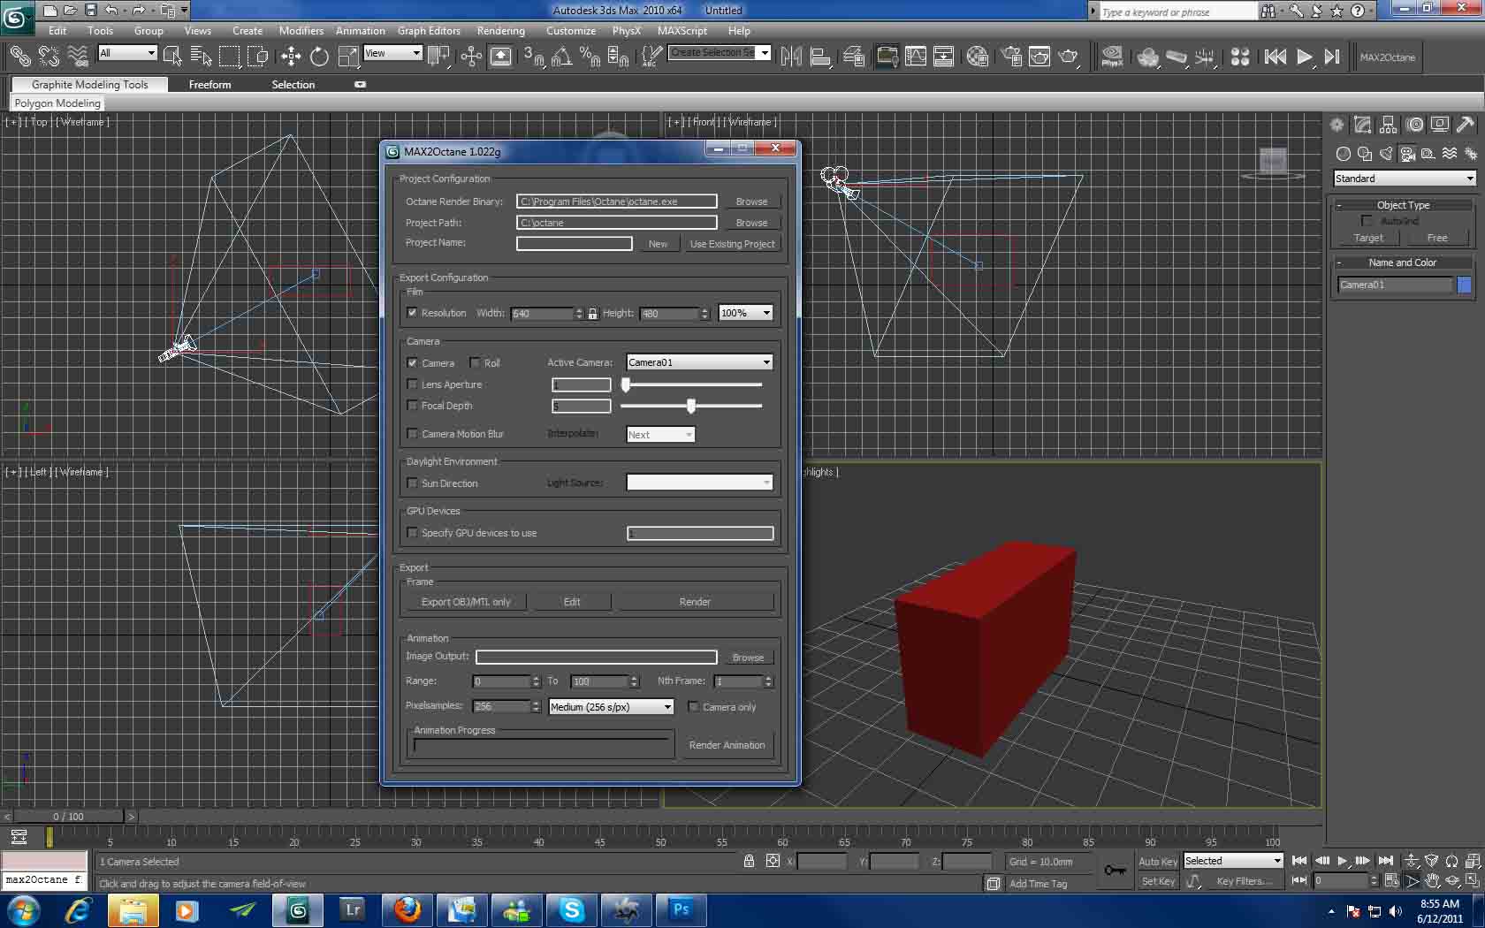Toggle Angle Snap in main toolbar

point(561,57)
